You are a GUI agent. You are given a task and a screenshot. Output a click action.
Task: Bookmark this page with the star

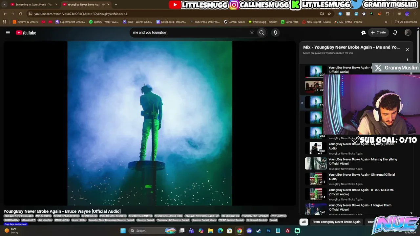[329, 14]
